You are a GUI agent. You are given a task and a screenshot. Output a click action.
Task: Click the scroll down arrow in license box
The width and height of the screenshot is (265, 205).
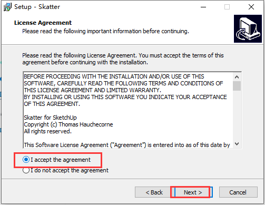[237, 144]
